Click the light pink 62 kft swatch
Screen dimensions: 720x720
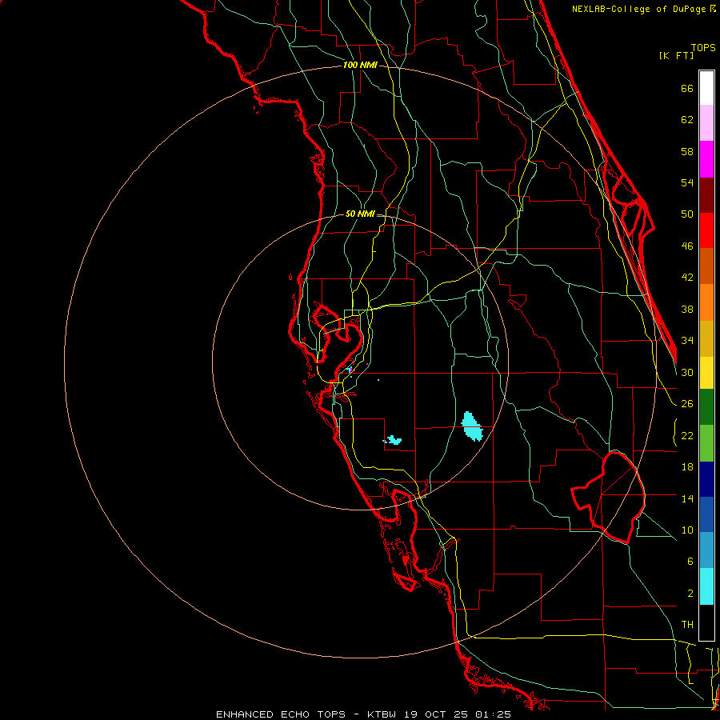[x=706, y=122]
